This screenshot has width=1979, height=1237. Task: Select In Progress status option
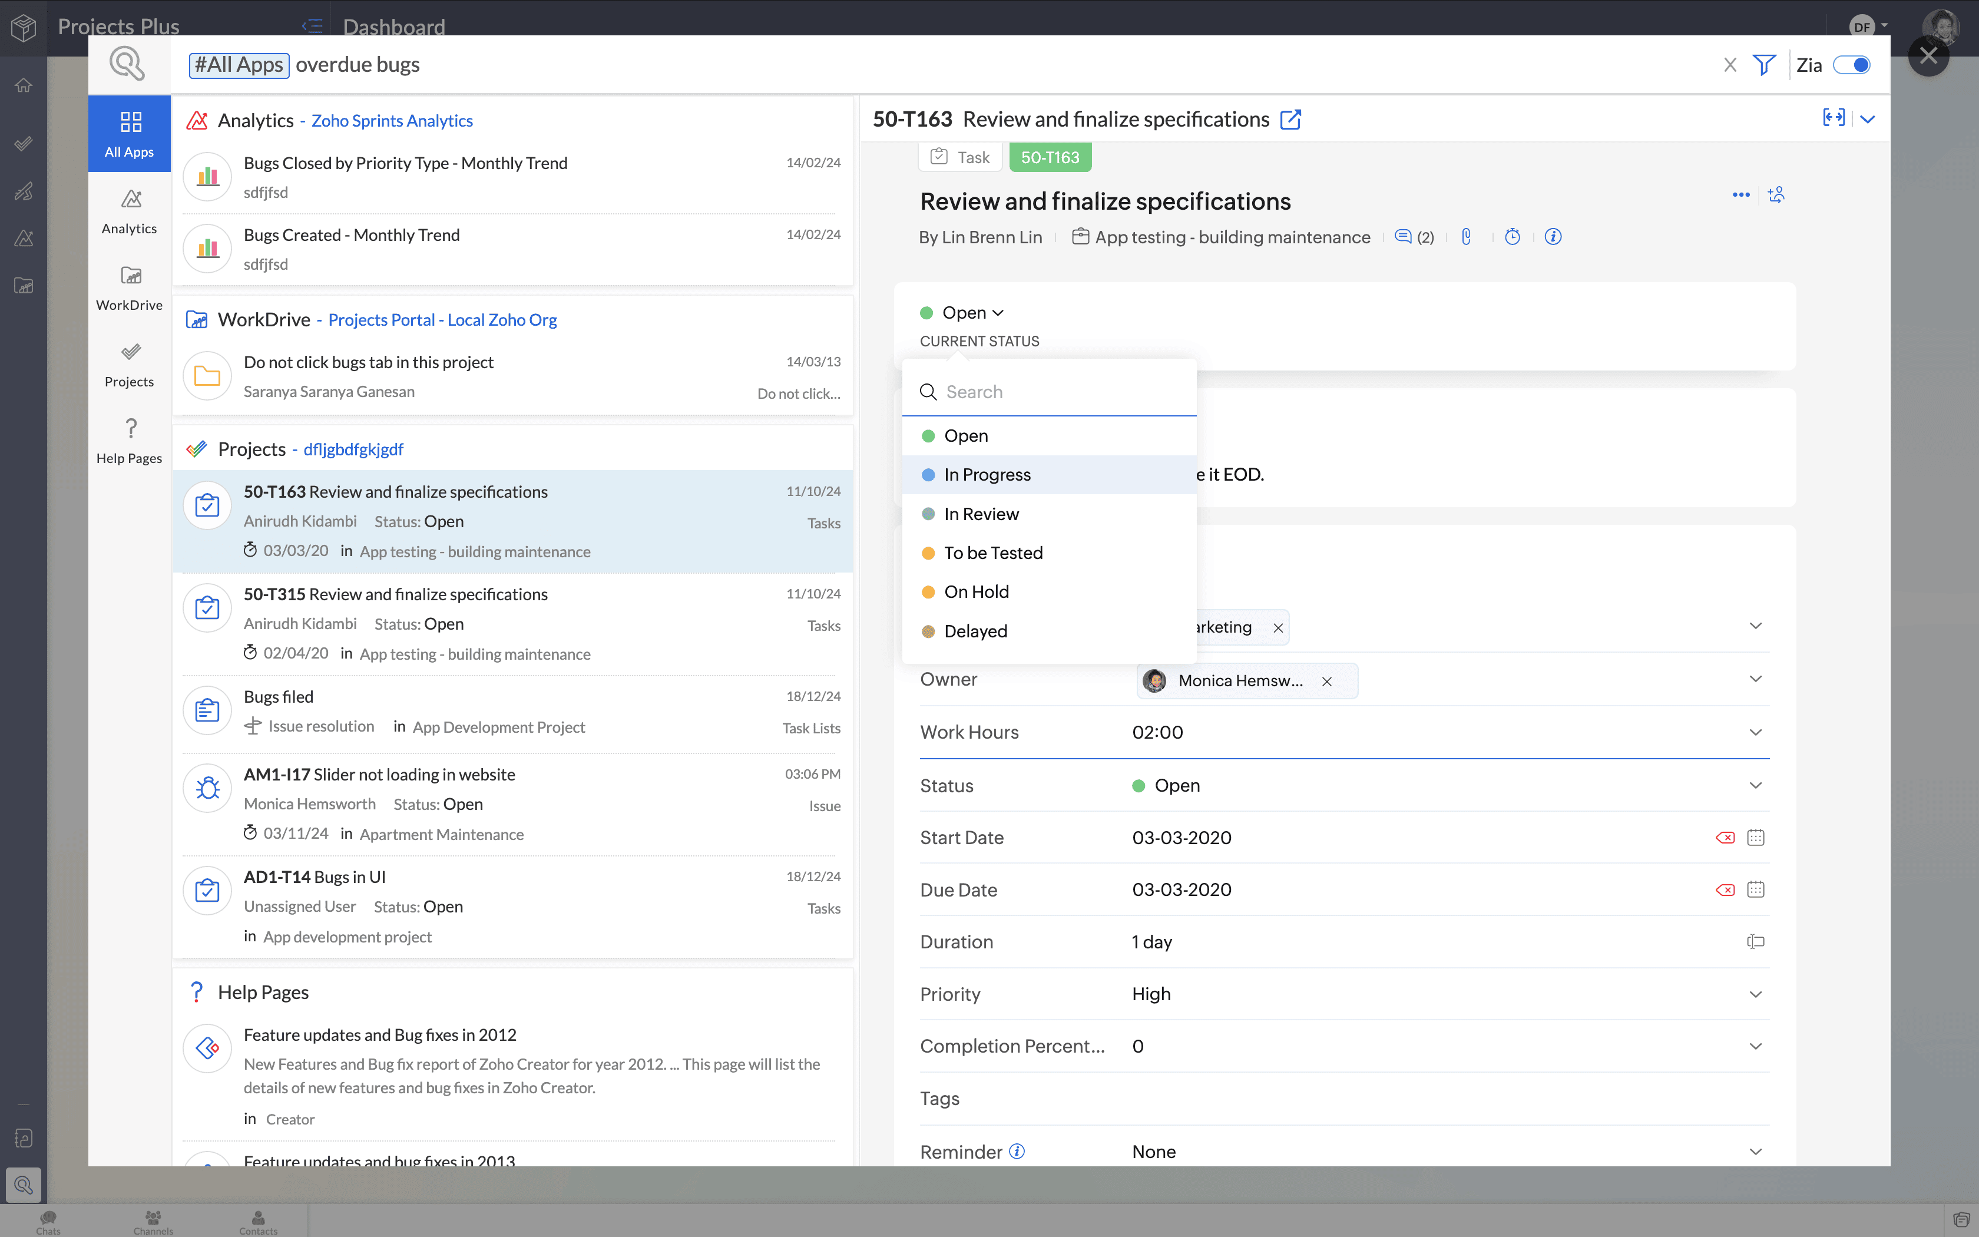[987, 475]
